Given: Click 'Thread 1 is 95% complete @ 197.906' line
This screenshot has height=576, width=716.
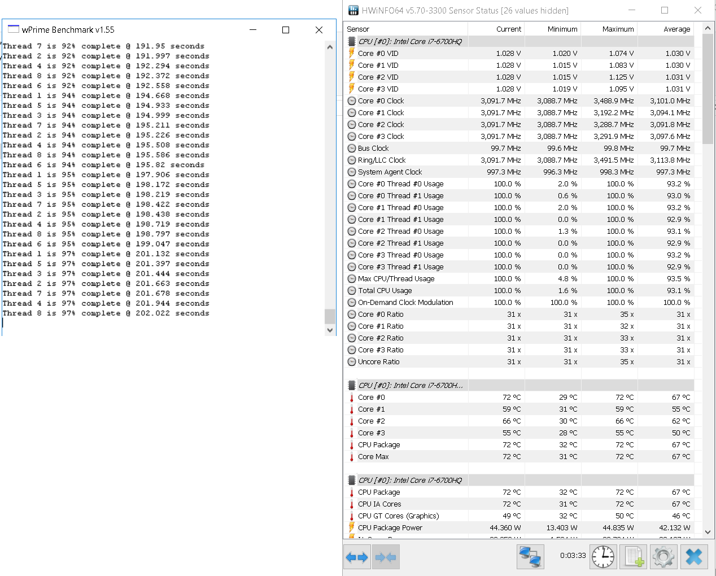Looking at the screenshot, I should point(106,174).
